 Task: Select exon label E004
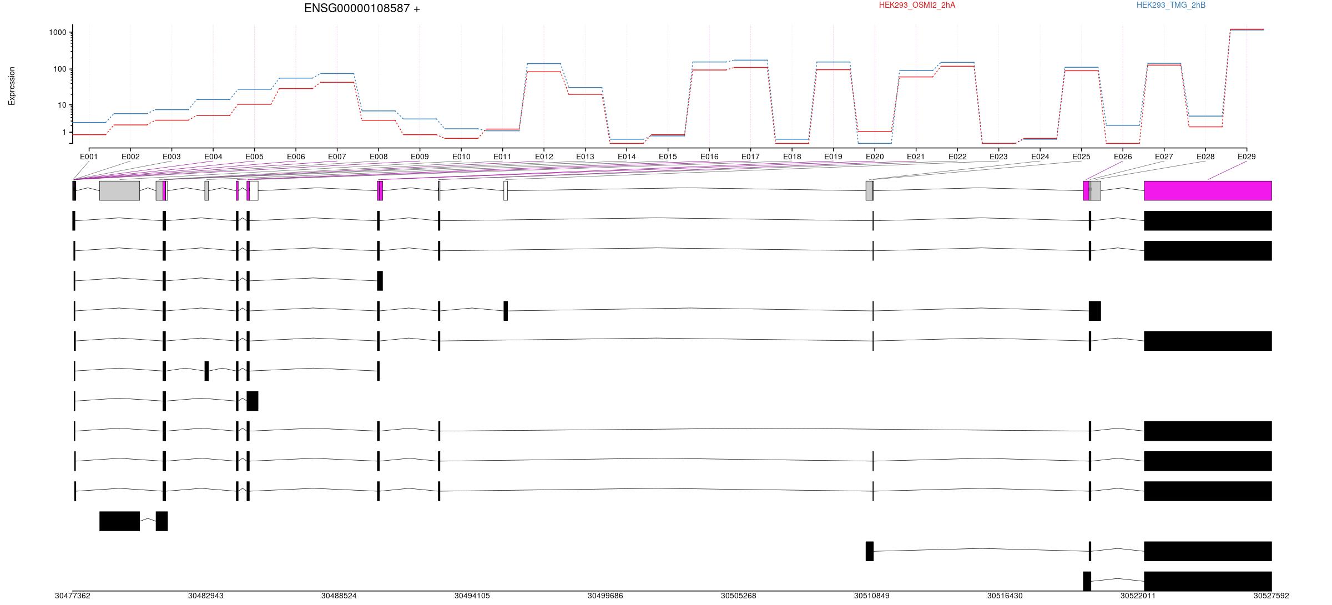[213, 157]
